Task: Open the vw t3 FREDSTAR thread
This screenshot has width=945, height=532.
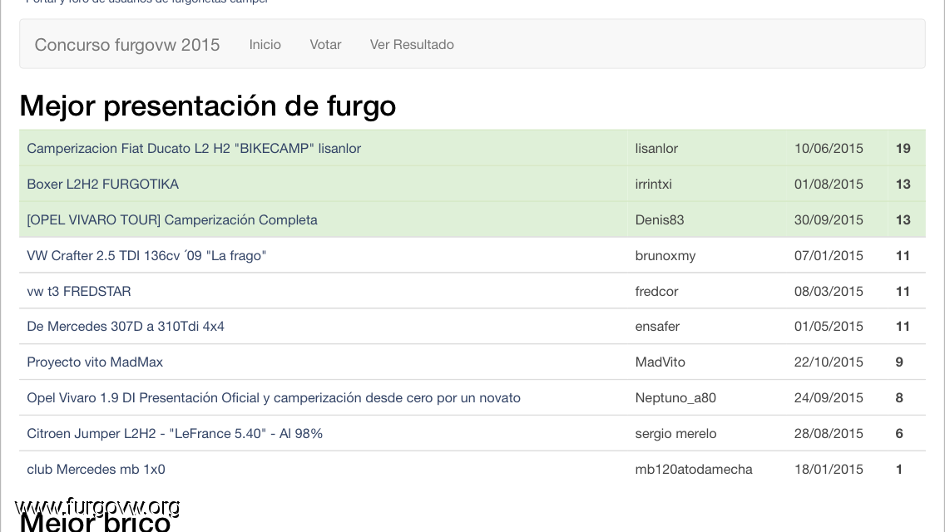Action: click(79, 291)
